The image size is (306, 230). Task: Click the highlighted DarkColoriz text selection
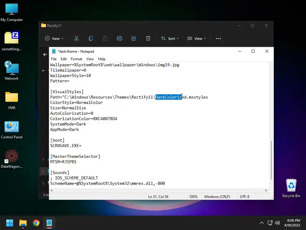169,97
